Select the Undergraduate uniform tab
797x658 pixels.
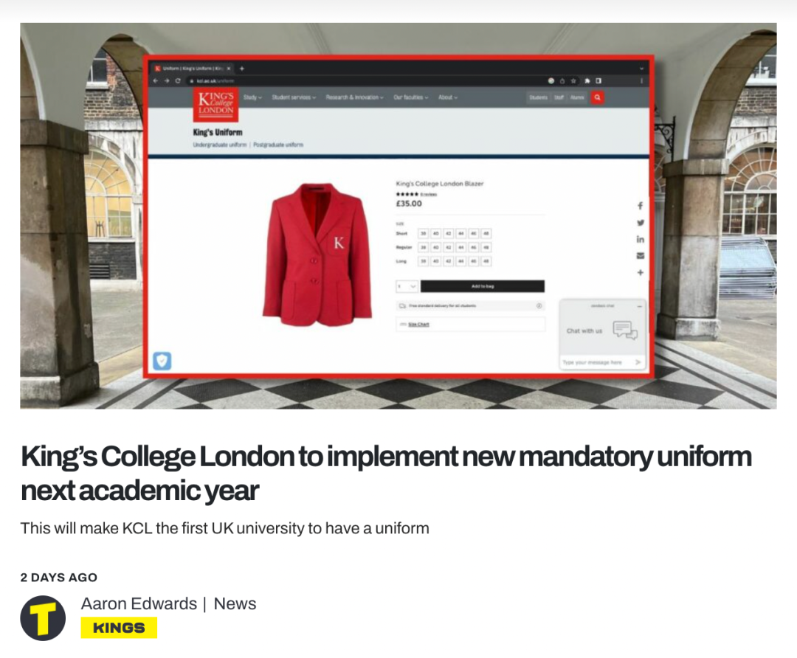click(220, 145)
